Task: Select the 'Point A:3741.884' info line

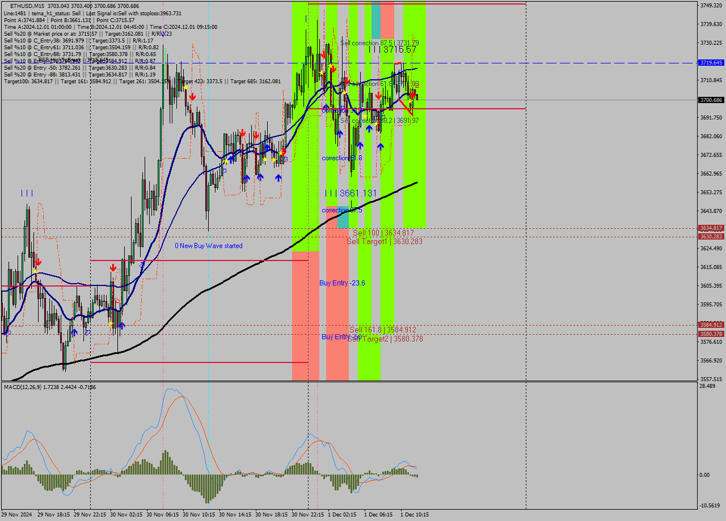Action: (70, 20)
